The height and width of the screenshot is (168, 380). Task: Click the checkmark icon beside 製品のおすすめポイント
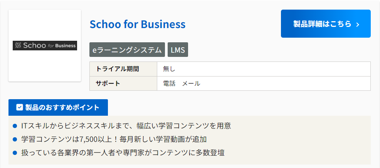coord(20,107)
